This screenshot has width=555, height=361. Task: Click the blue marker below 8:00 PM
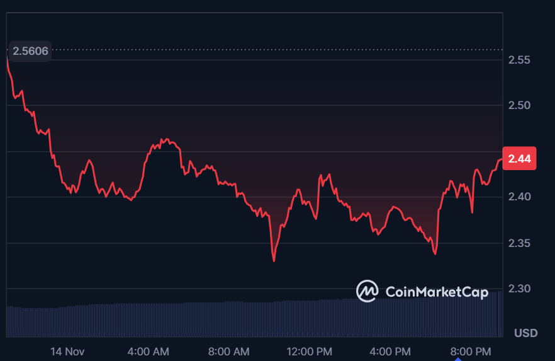coord(457,359)
